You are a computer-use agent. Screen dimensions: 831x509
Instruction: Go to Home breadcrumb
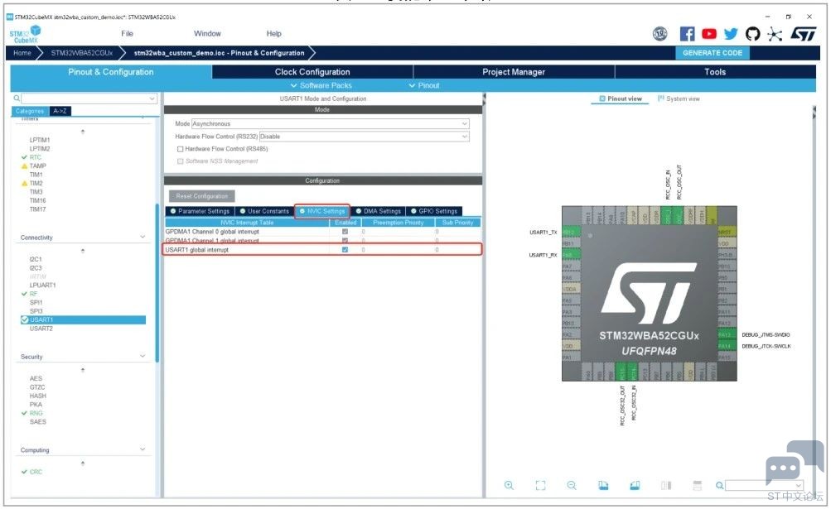pyautogui.click(x=22, y=53)
